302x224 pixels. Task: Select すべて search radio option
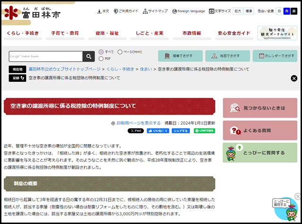point(101,52)
